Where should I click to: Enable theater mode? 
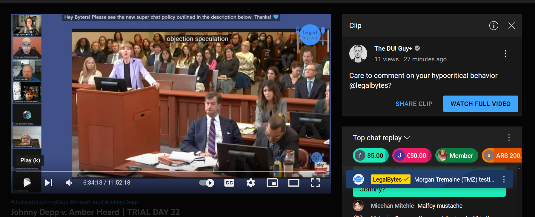point(294,183)
